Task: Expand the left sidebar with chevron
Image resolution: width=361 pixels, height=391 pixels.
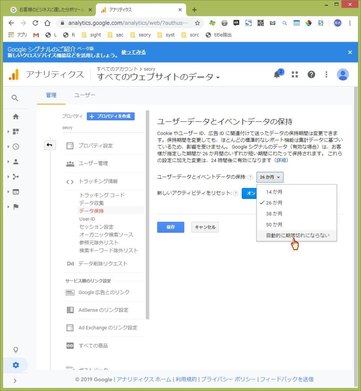Action: pos(15,381)
